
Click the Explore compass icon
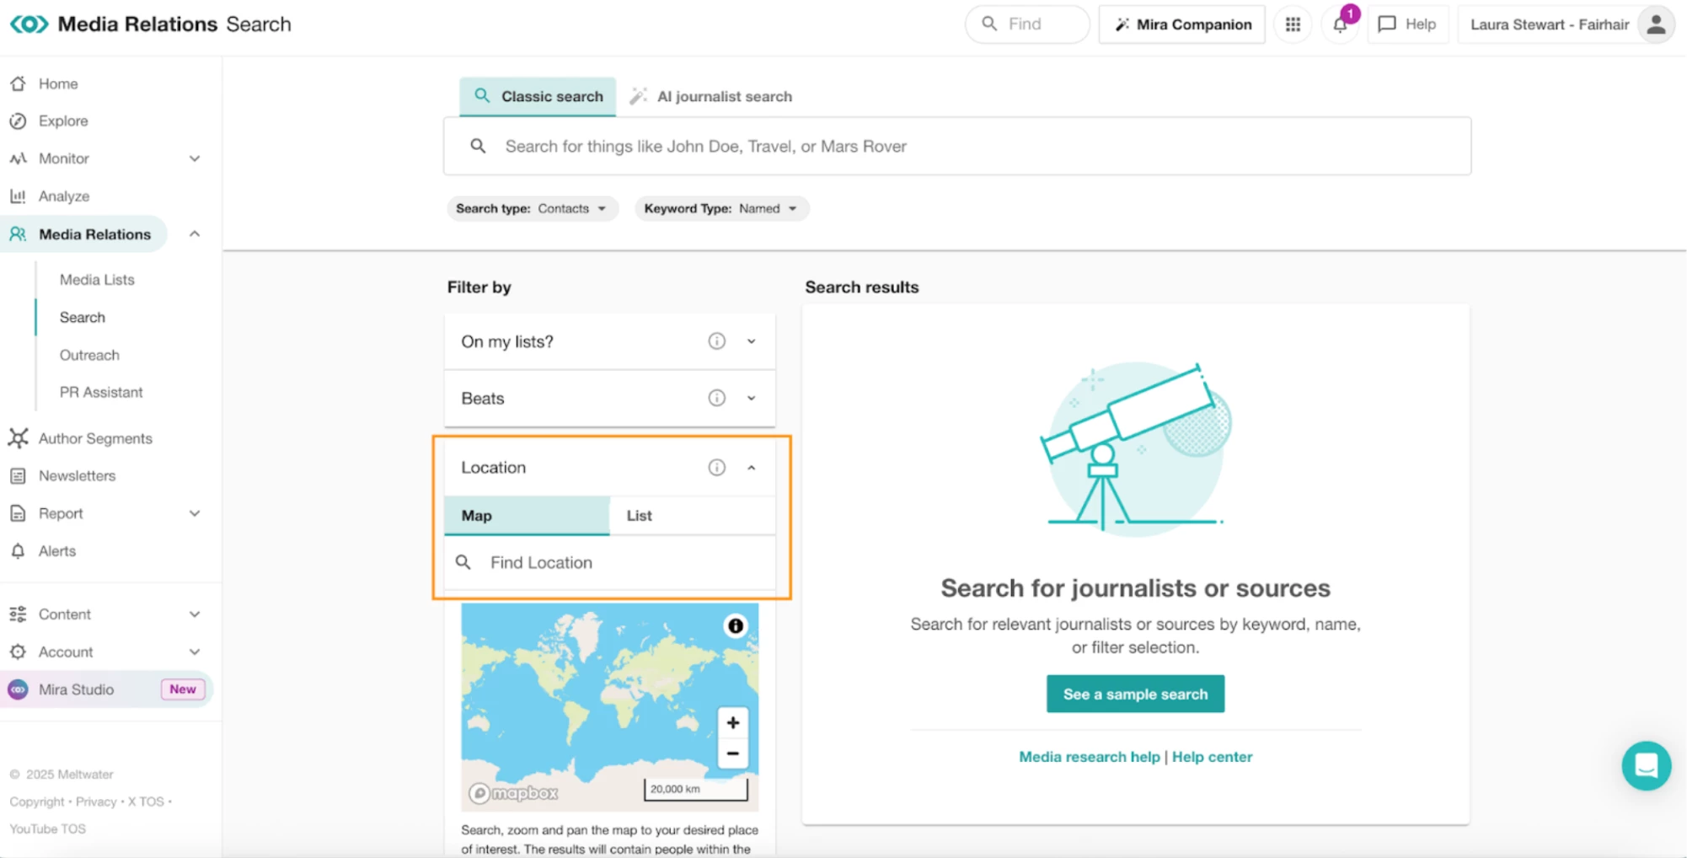click(x=18, y=121)
